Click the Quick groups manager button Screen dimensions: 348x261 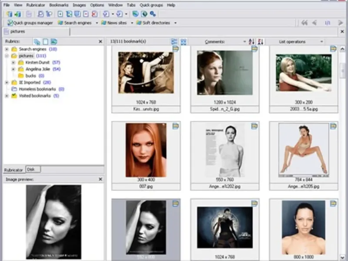[x=30, y=23]
